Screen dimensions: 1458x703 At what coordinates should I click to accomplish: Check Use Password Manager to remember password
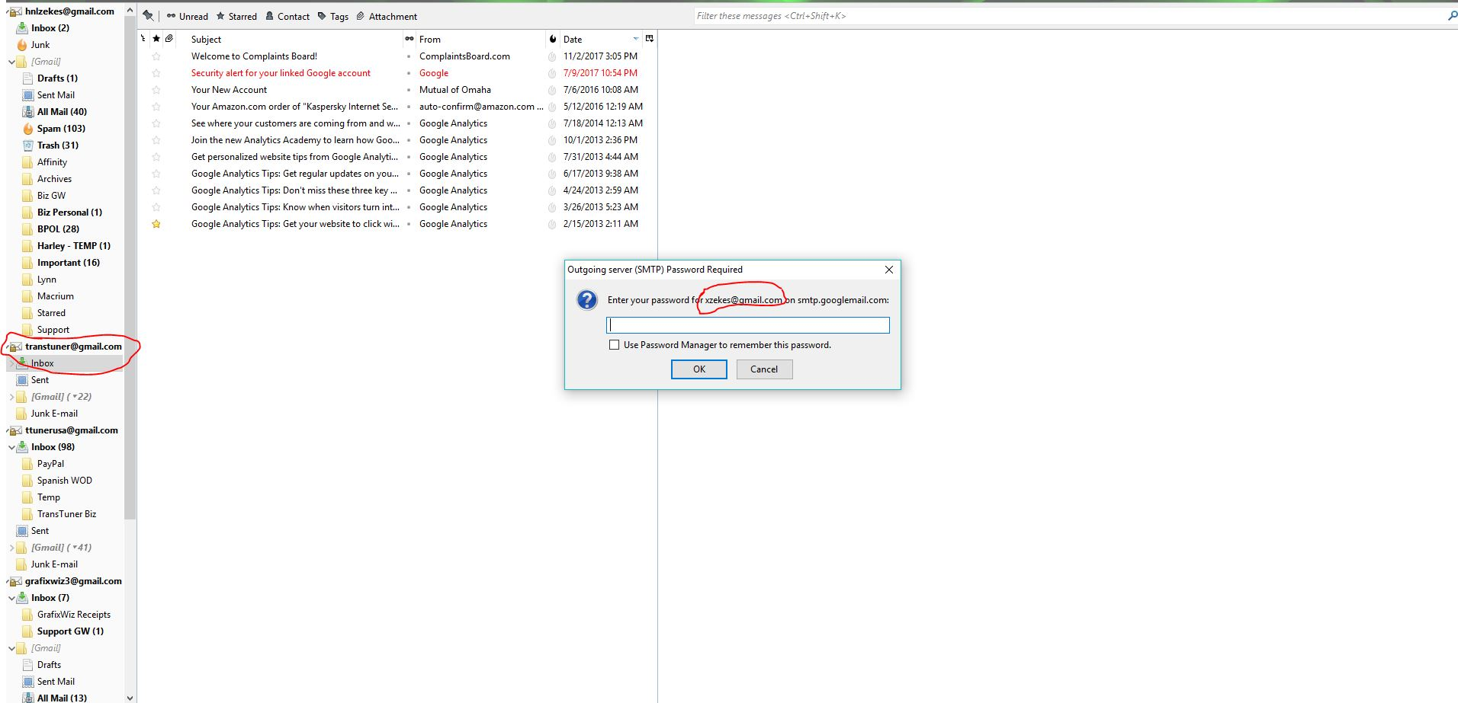[614, 345]
